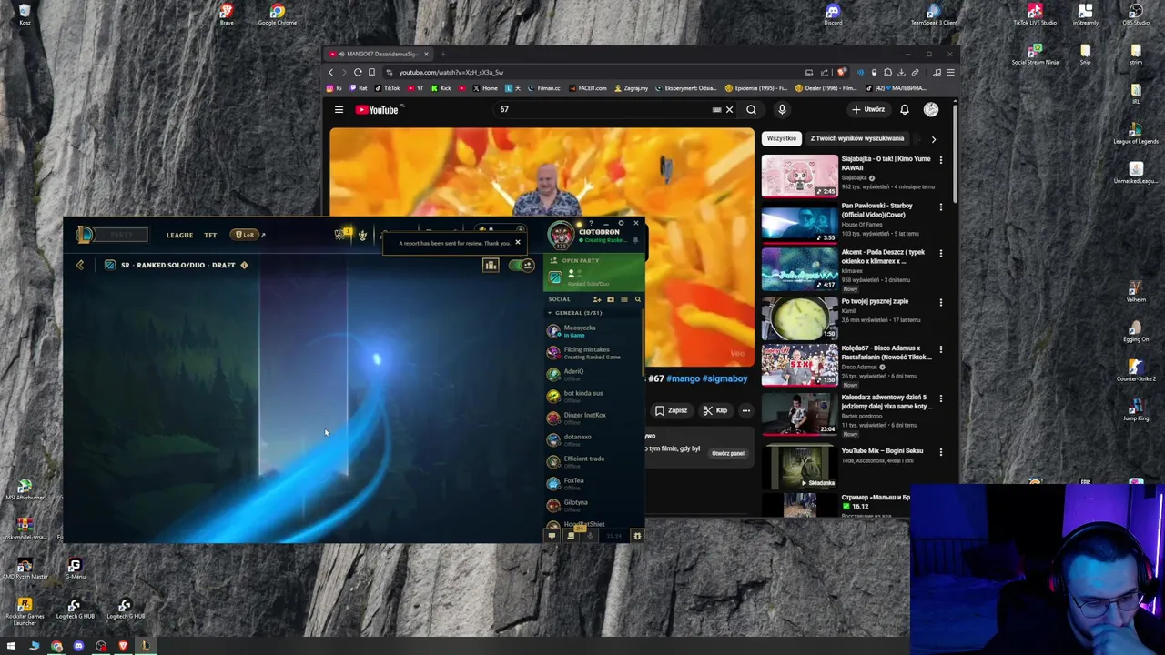1165x655 pixels.
Task: Open the Windows Start button
Action: pyautogui.click(x=11, y=646)
